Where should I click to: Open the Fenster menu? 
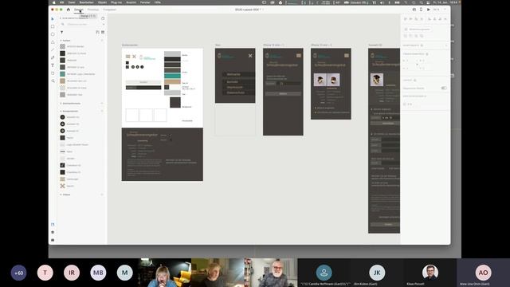pyautogui.click(x=145, y=2)
